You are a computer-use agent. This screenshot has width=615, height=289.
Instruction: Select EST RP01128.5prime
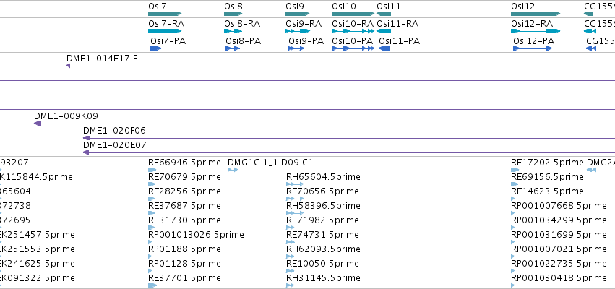(x=185, y=263)
